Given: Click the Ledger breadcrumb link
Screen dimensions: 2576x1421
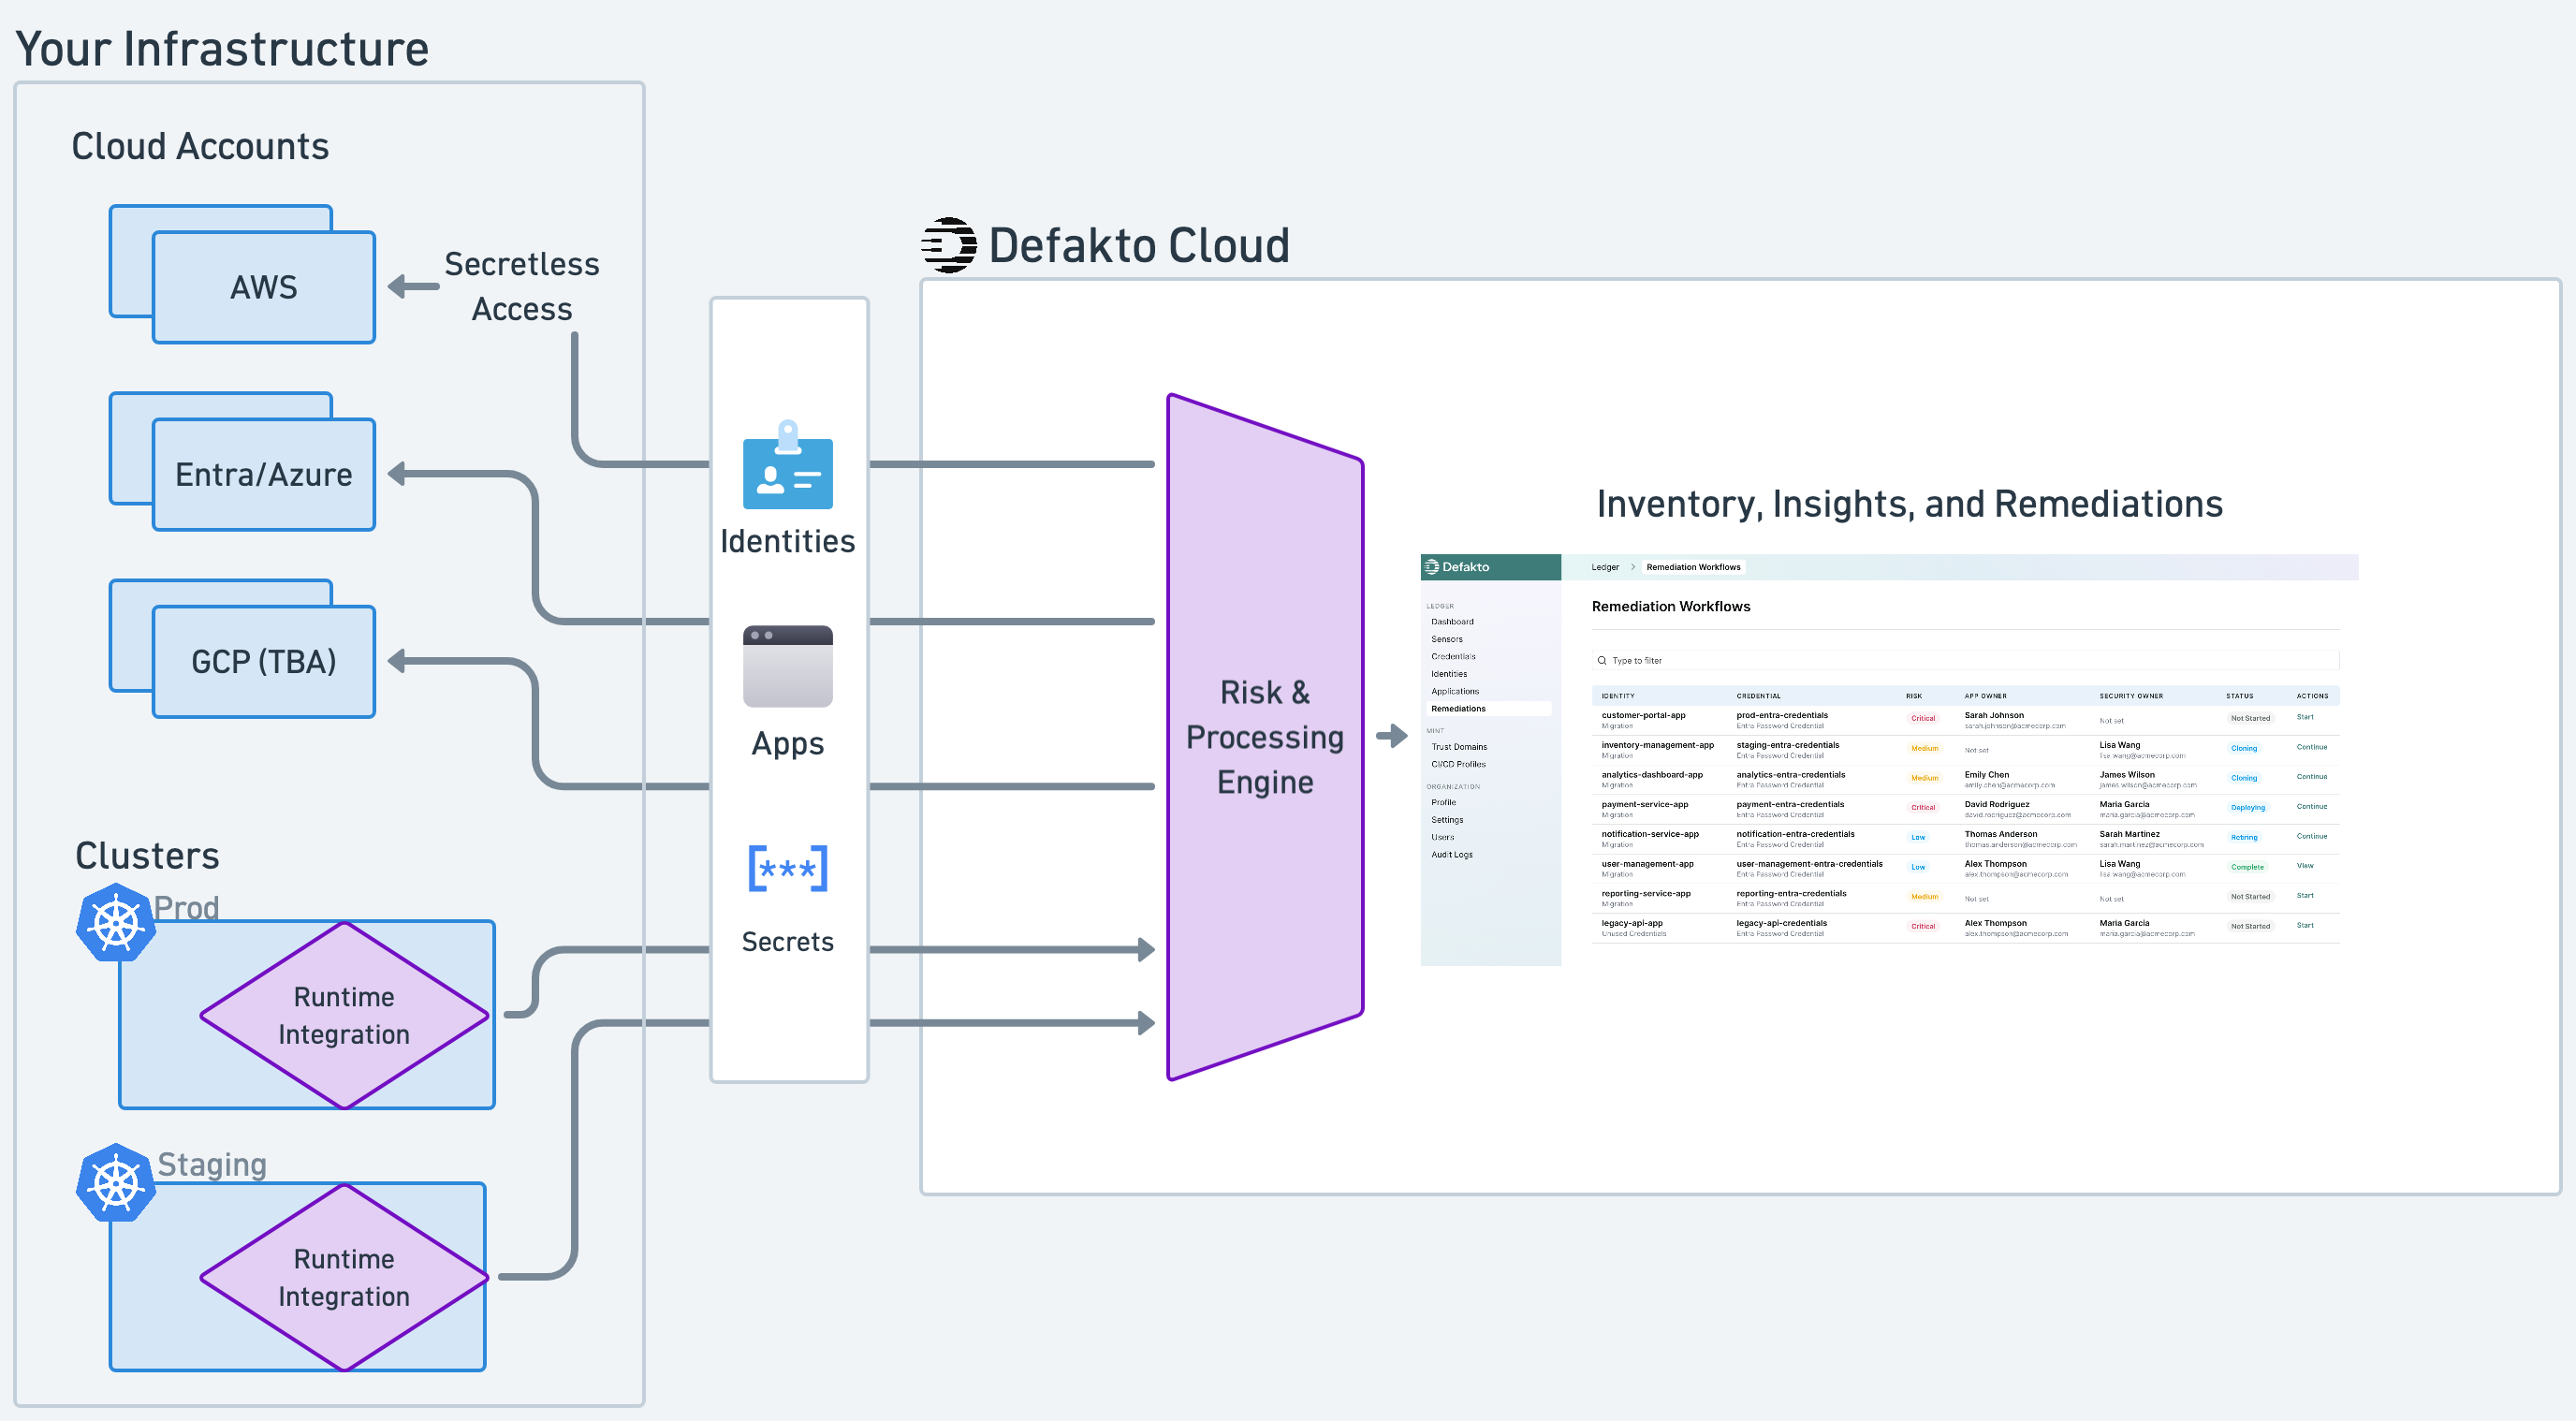Looking at the screenshot, I should click(x=1605, y=567).
